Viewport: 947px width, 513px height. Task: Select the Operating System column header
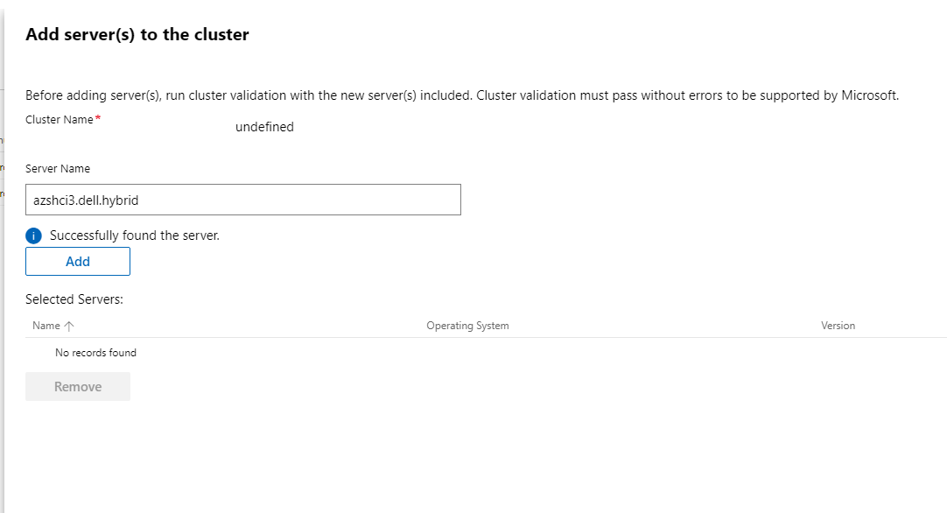(467, 326)
